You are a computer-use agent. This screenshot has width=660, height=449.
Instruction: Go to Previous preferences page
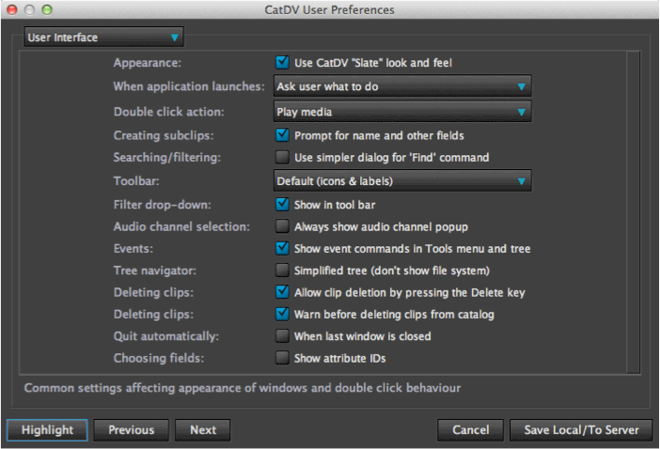point(131,430)
